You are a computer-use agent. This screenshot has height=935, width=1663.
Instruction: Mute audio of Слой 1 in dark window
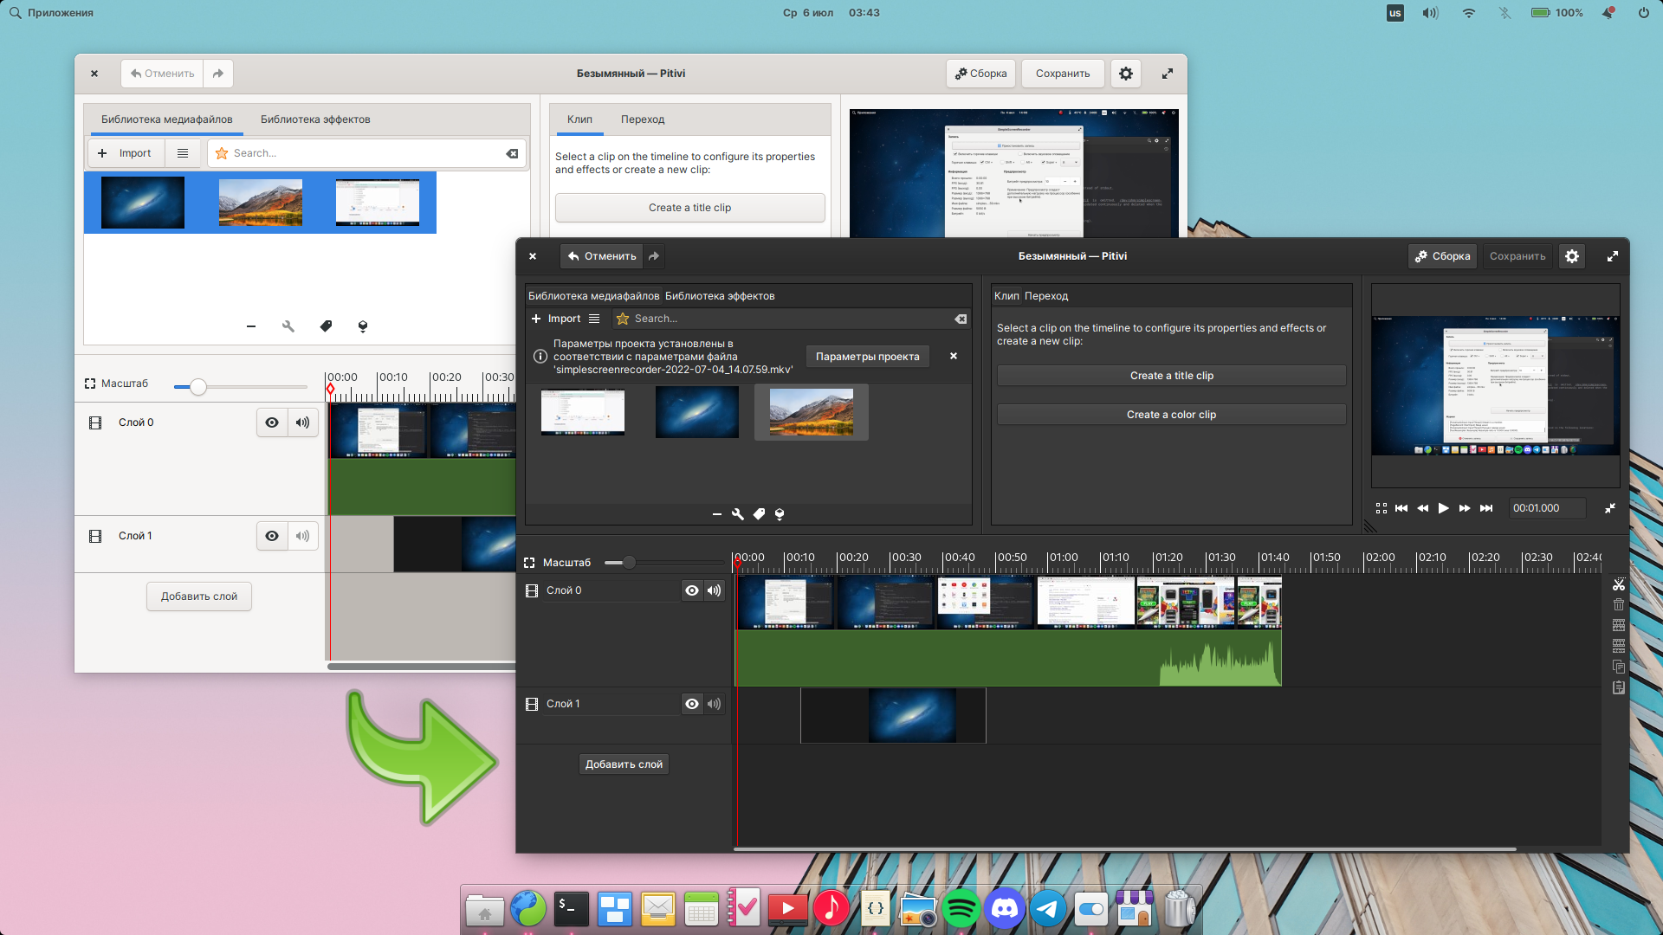click(714, 704)
